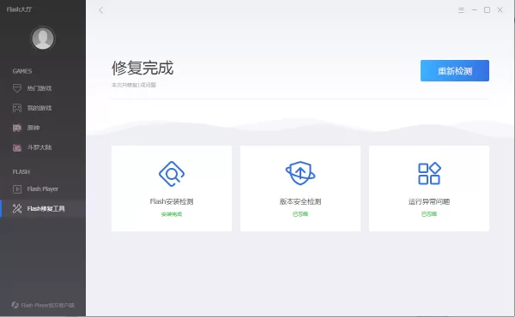515x317 pixels.
Task: Select the Flash修复工具 wrench item
Action: point(43,208)
